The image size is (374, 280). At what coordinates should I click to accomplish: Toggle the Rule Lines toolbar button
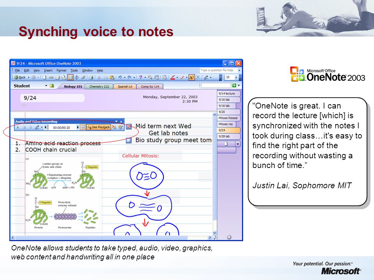click(x=70, y=77)
